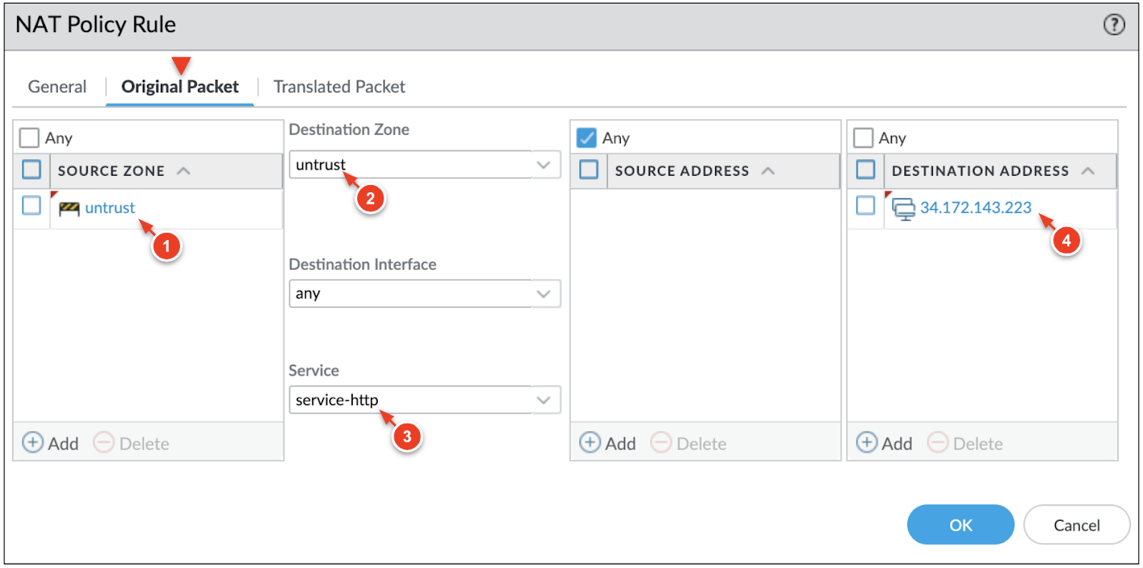This screenshot has width=1143, height=568.
Task: Click the plus icon under Source Zone
Action: point(32,443)
